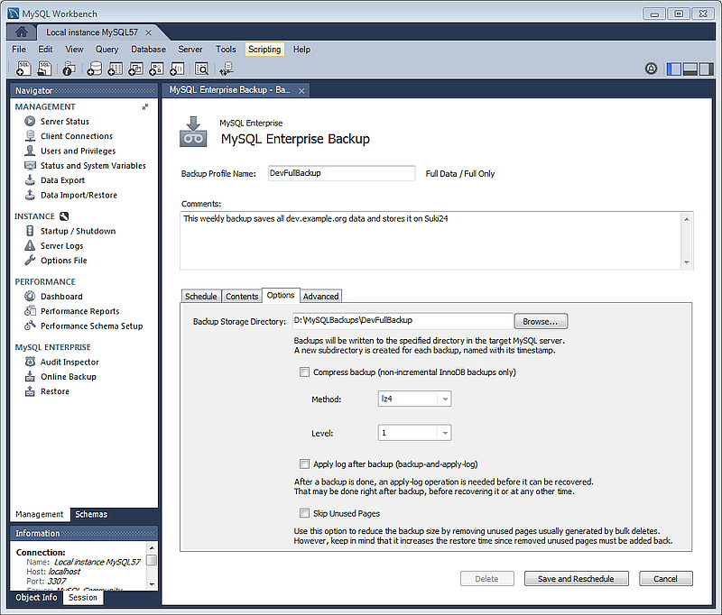722x615 pixels.
Task: Open Status and System Variables
Action: click(x=93, y=166)
